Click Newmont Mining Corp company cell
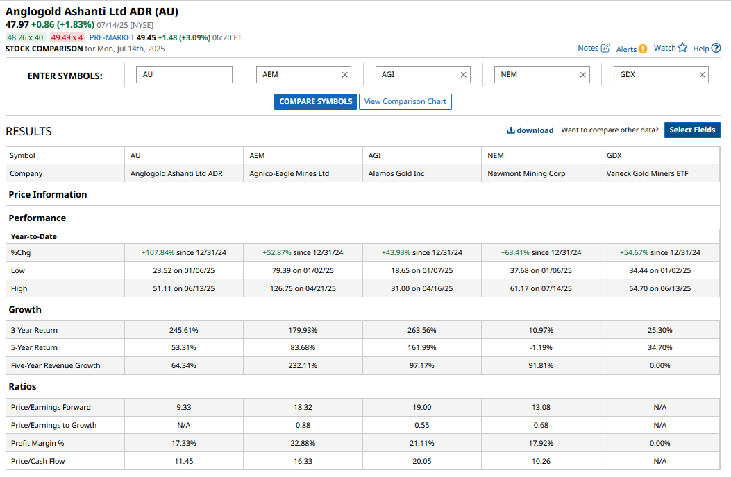The height and width of the screenshot is (477, 731). (541, 173)
